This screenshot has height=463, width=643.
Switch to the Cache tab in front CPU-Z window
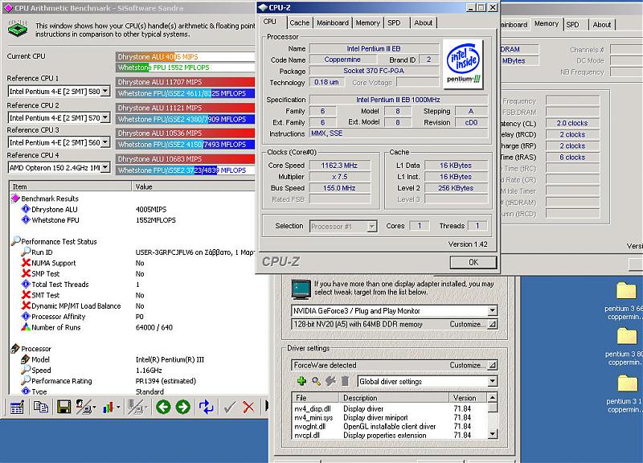[299, 23]
